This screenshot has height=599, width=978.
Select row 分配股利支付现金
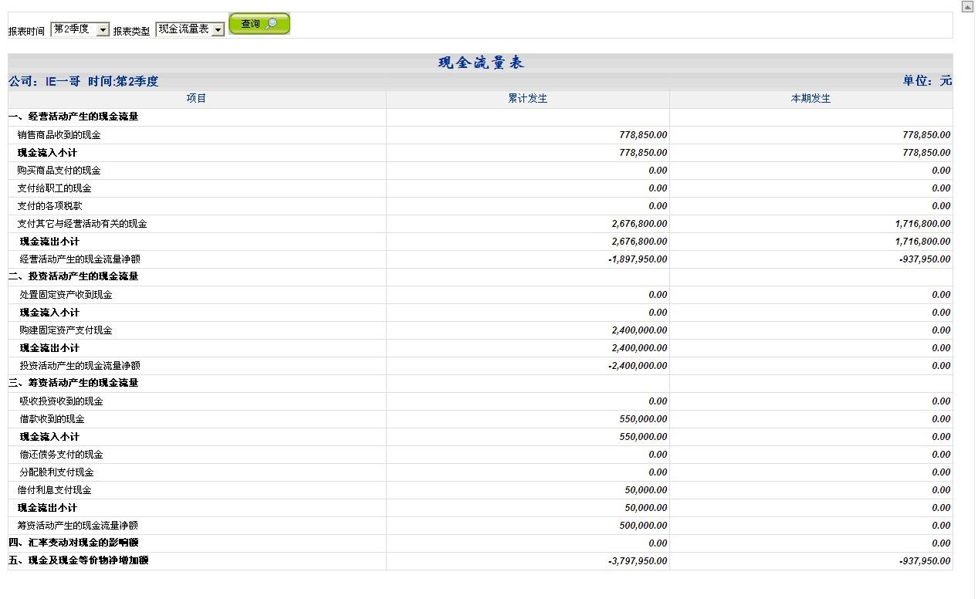tap(480, 472)
